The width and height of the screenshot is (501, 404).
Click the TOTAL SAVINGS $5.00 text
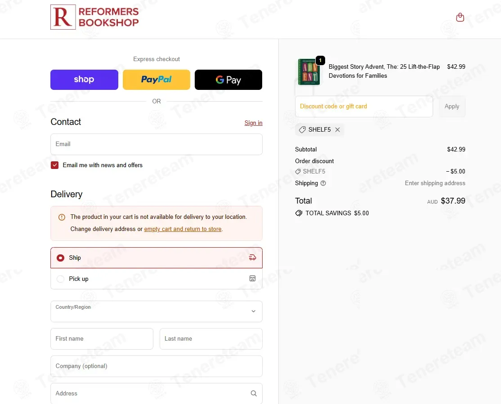[337, 213]
